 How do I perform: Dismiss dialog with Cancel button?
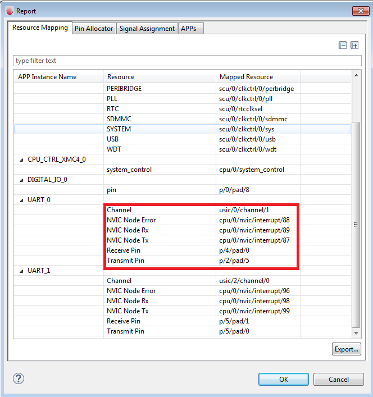point(339,379)
